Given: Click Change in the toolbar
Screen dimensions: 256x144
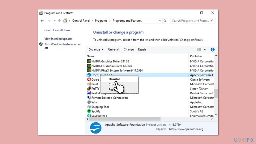Looking at the screenshot, I should [x=129, y=49].
